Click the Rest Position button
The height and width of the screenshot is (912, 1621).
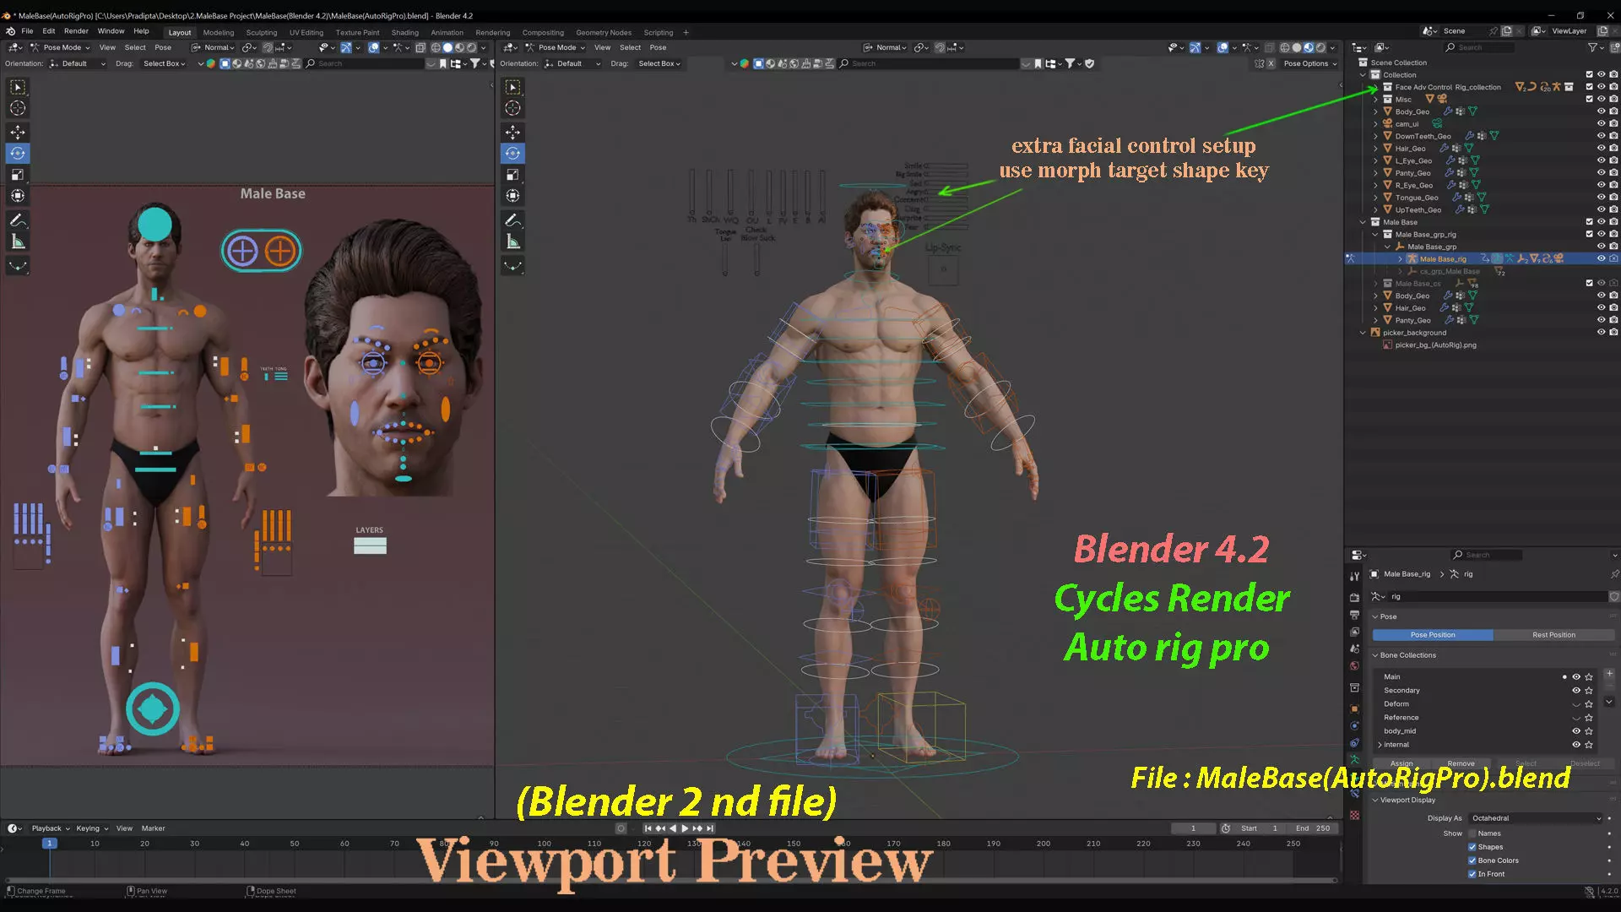[1553, 635]
